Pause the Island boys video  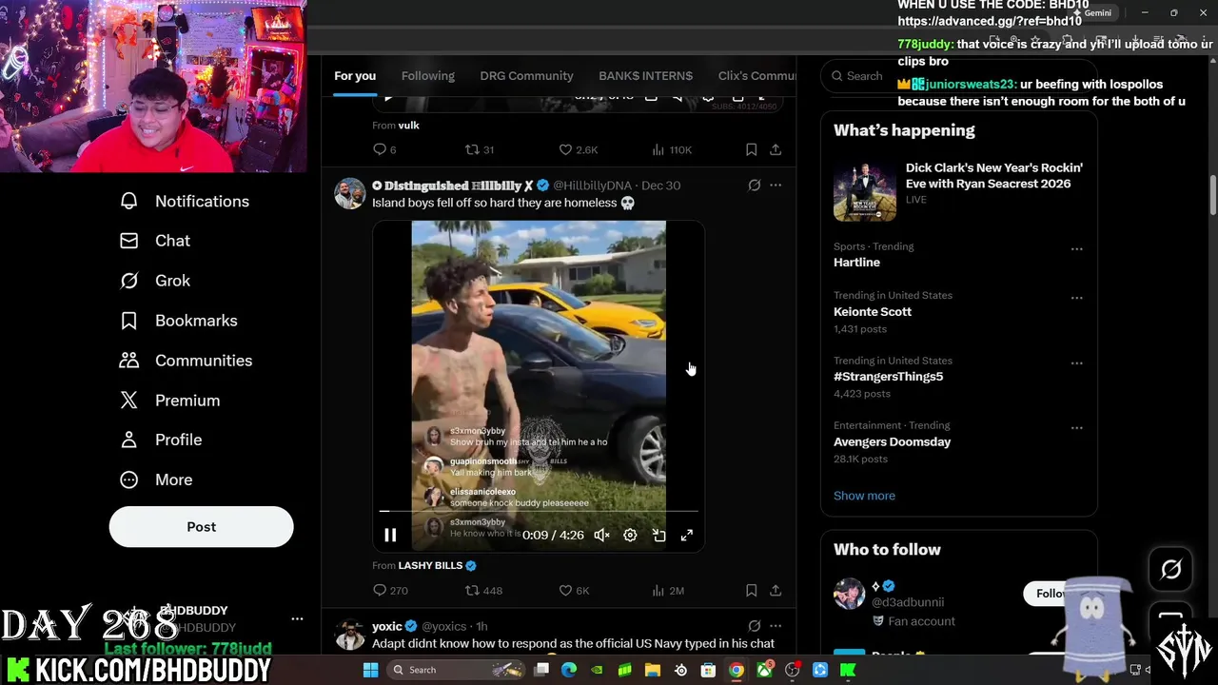(390, 536)
